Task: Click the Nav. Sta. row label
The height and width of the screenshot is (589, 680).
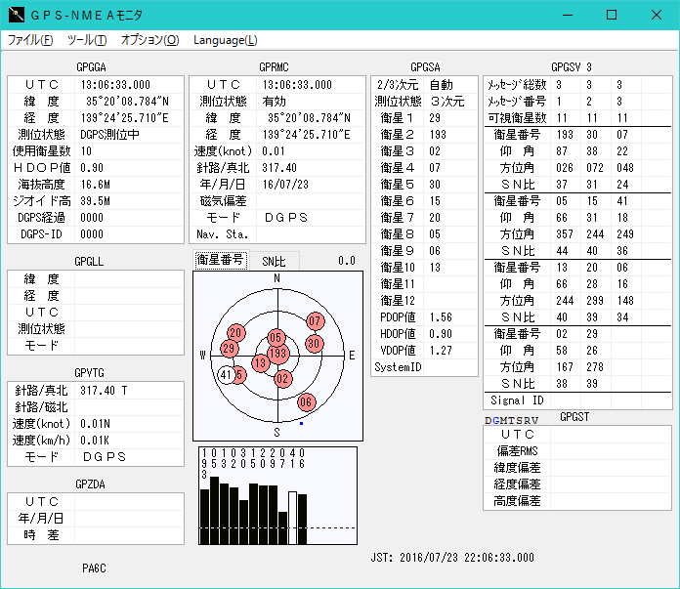Action: click(x=222, y=234)
